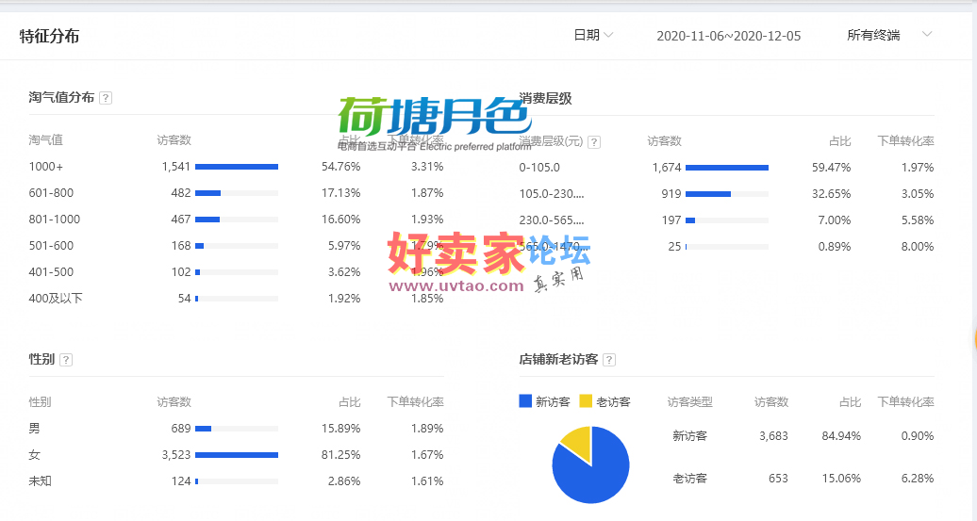The width and height of the screenshot is (977, 521).
Task: Toggle 老访客 legend item in the chart
Action: pos(604,401)
